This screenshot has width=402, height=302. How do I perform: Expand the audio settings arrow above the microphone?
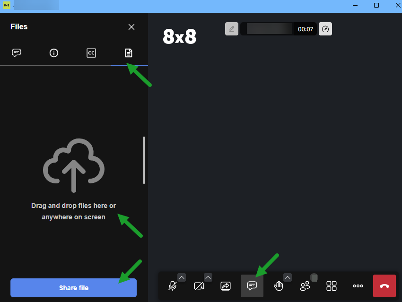(x=182, y=277)
